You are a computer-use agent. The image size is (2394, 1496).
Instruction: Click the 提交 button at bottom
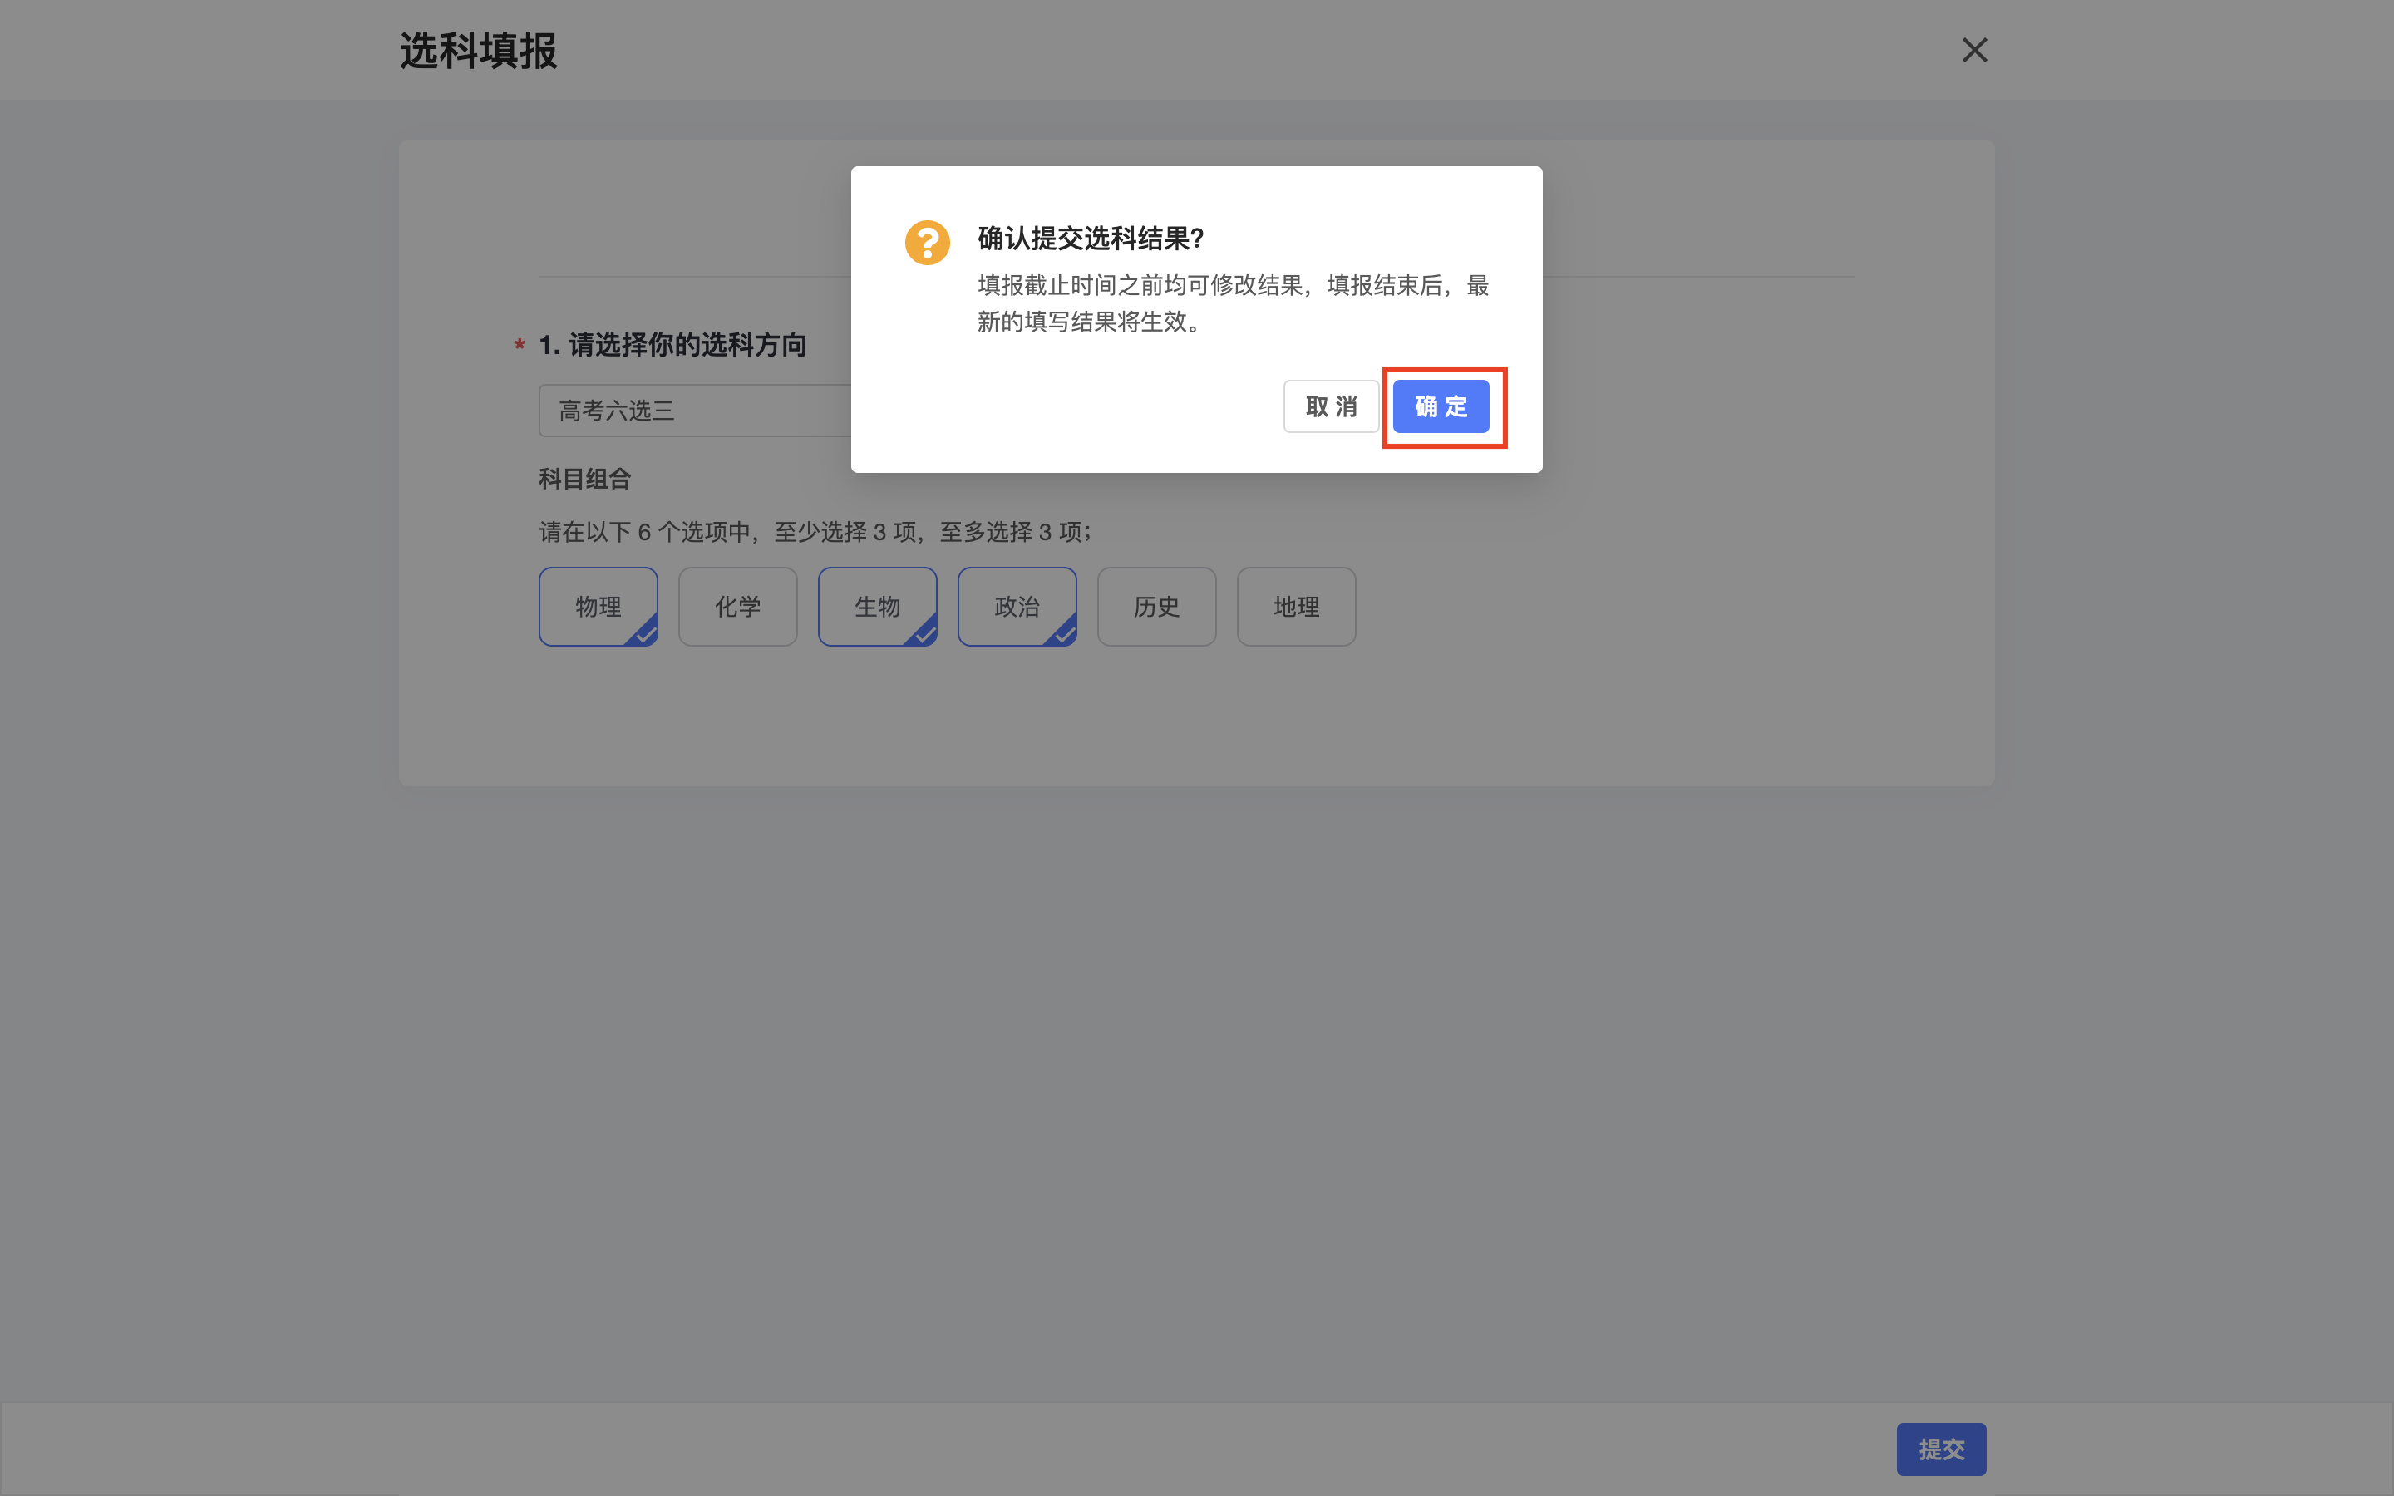[x=1941, y=1449]
